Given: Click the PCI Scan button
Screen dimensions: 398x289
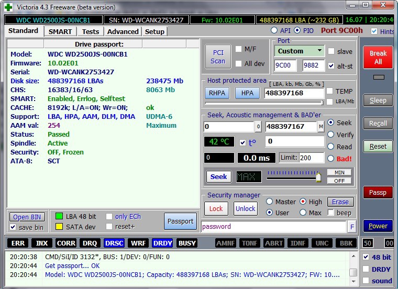Looking at the screenshot, I should pyautogui.click(x=218, y=57).
